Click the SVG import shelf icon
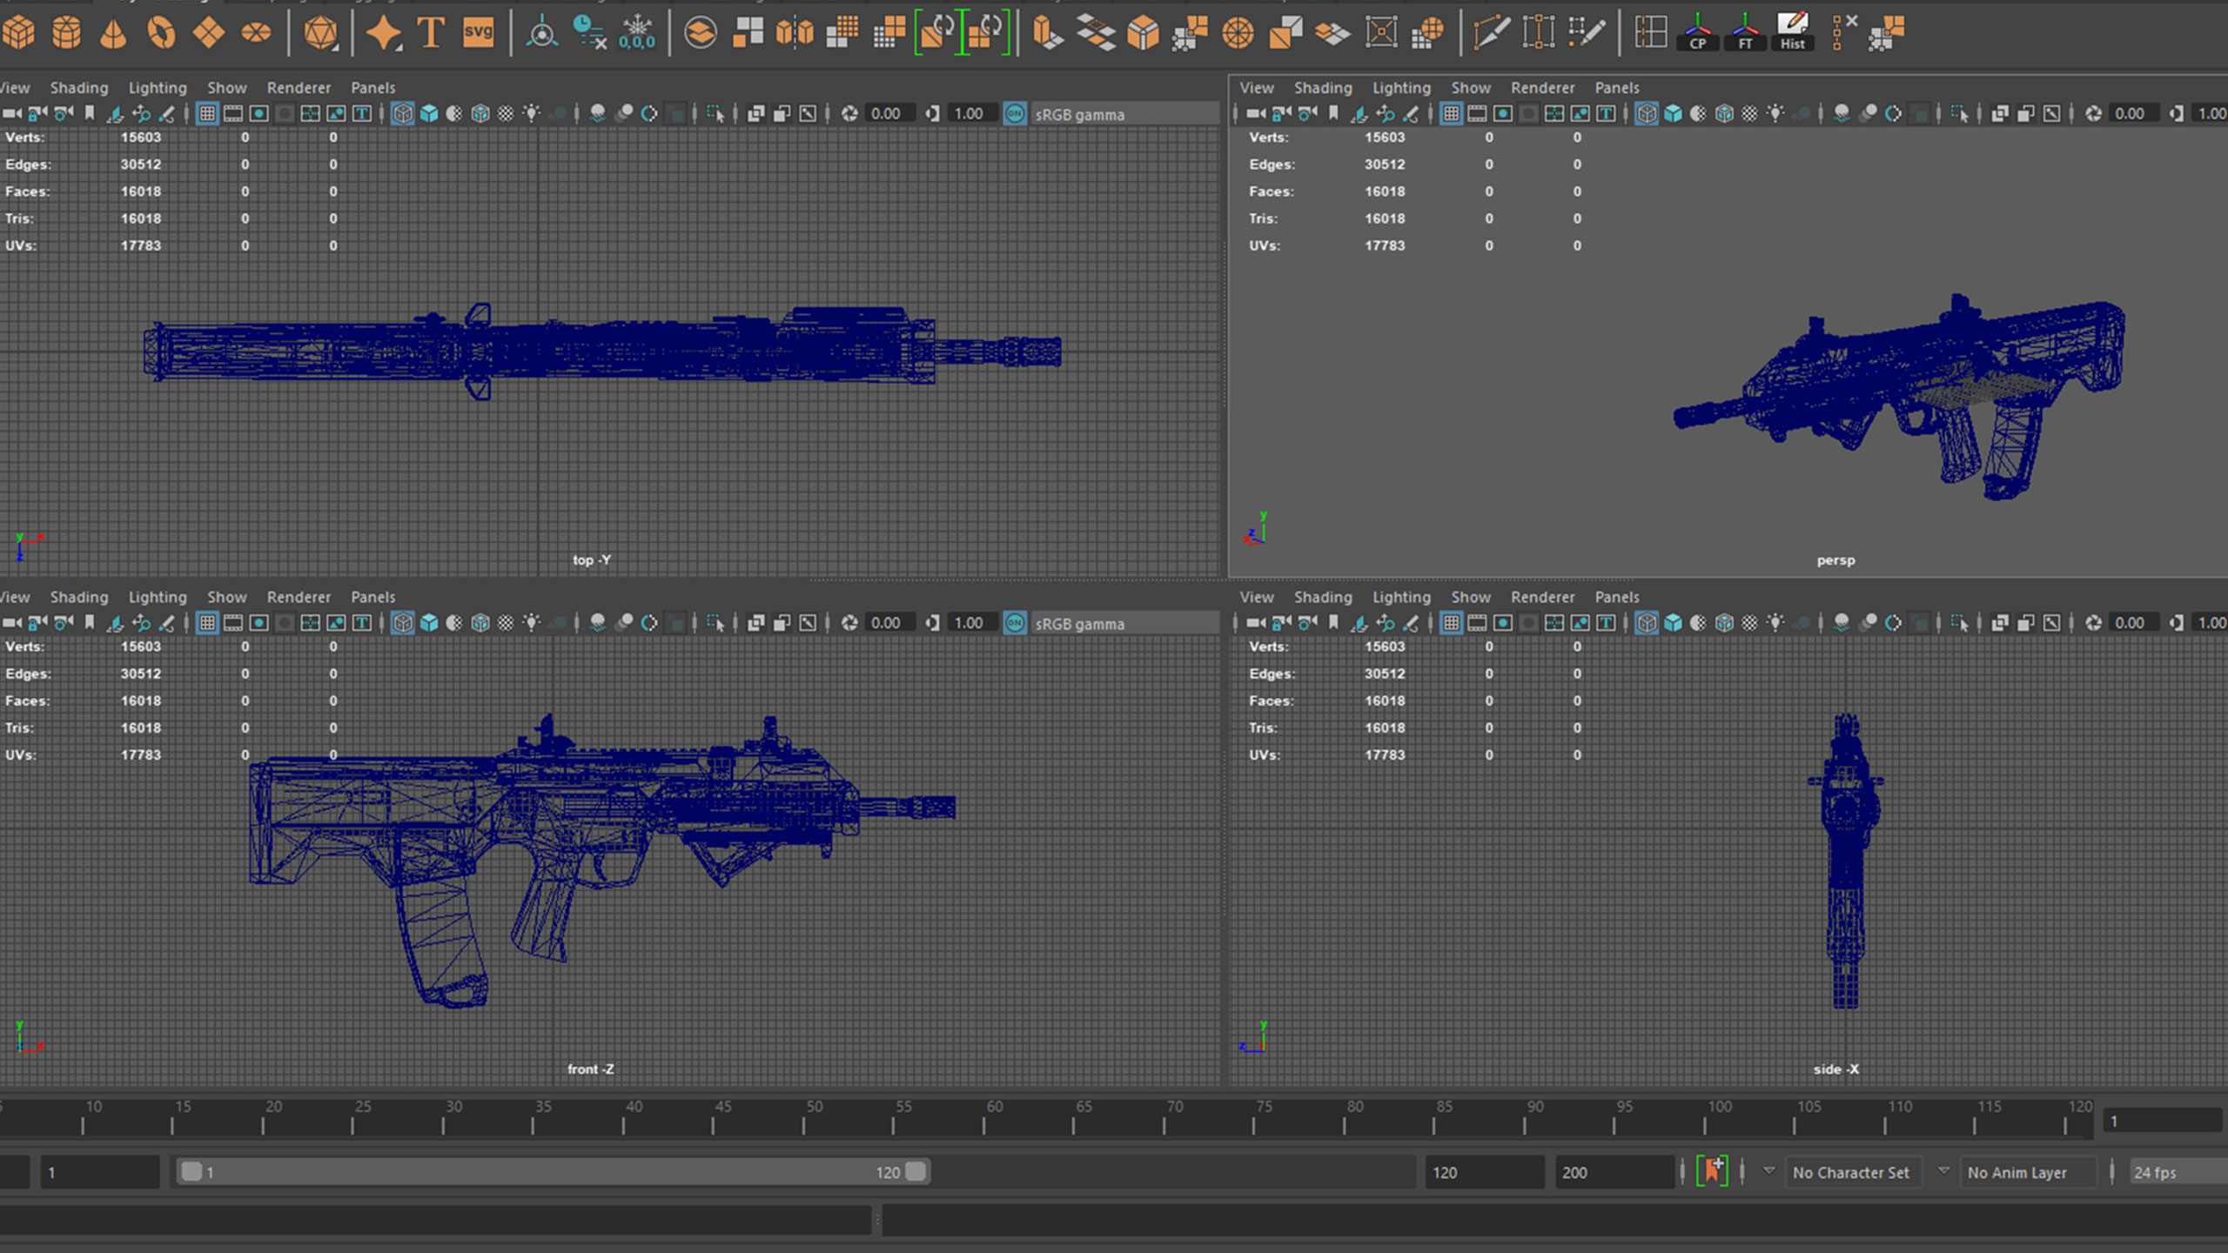The height and width of the screenshot is (1253, 2228). [478, 33]
